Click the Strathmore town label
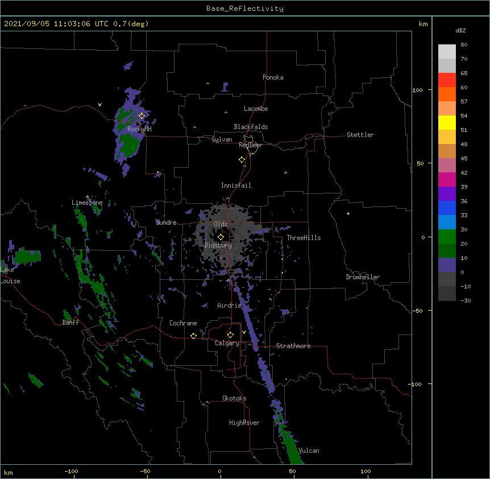 point(293,346)
